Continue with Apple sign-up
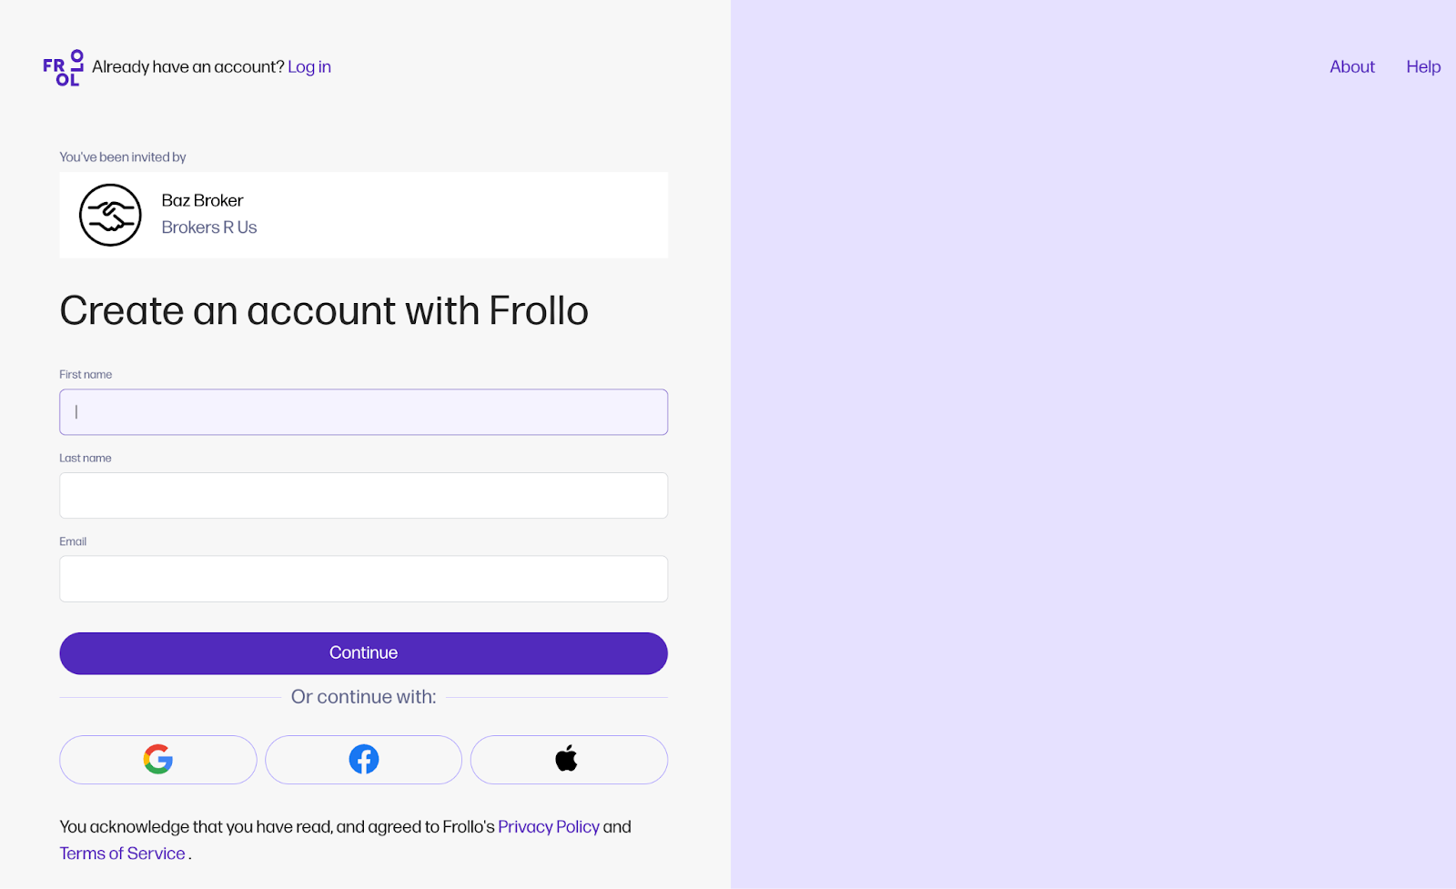 [x=569, y=760]
